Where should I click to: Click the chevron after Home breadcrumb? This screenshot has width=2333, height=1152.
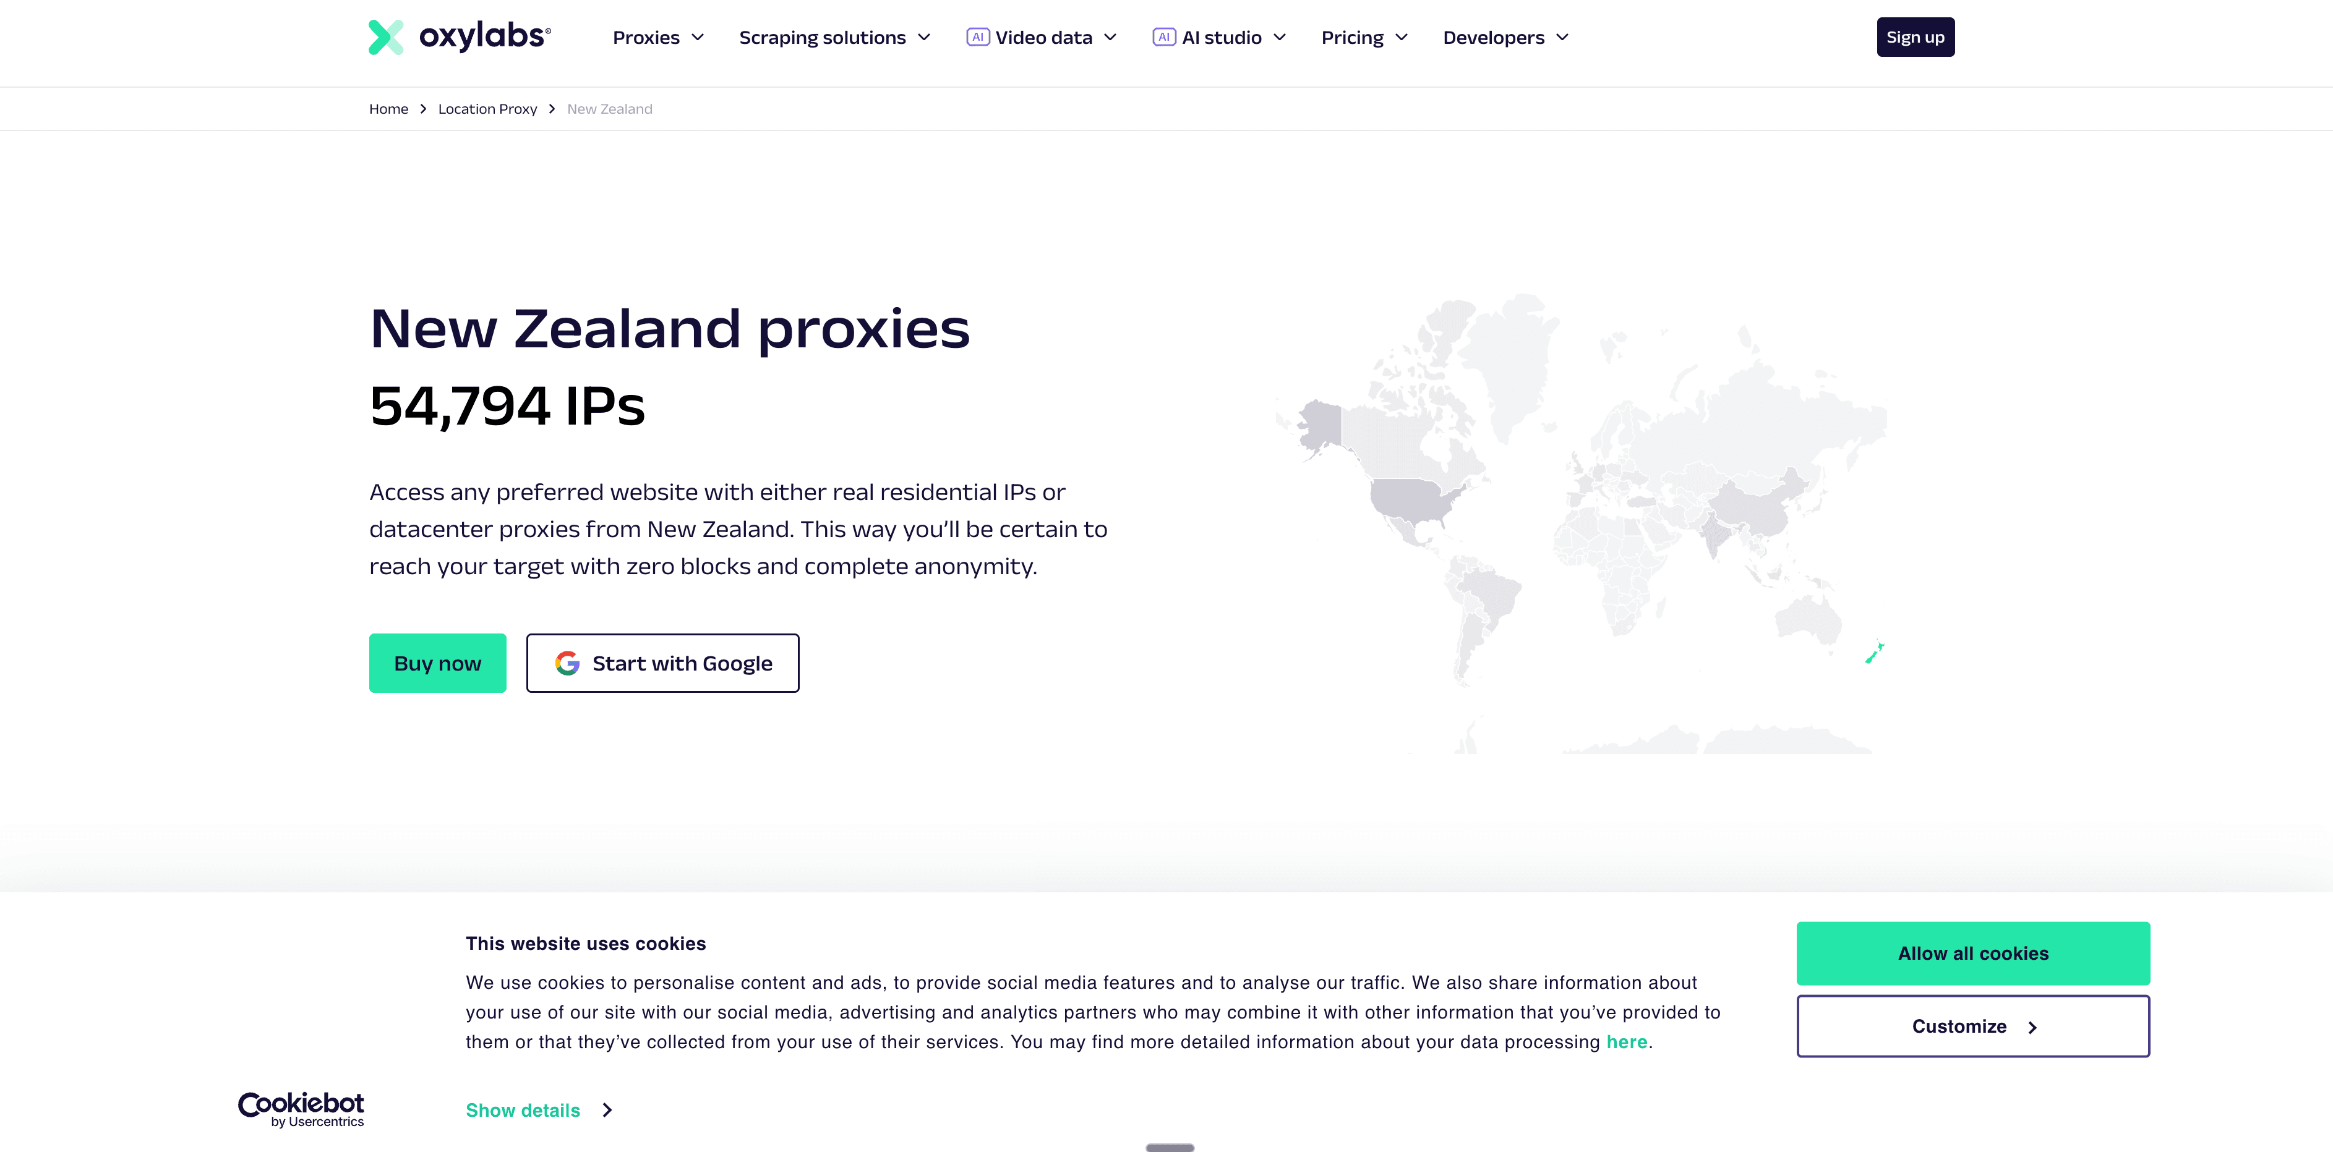[423, 109]
